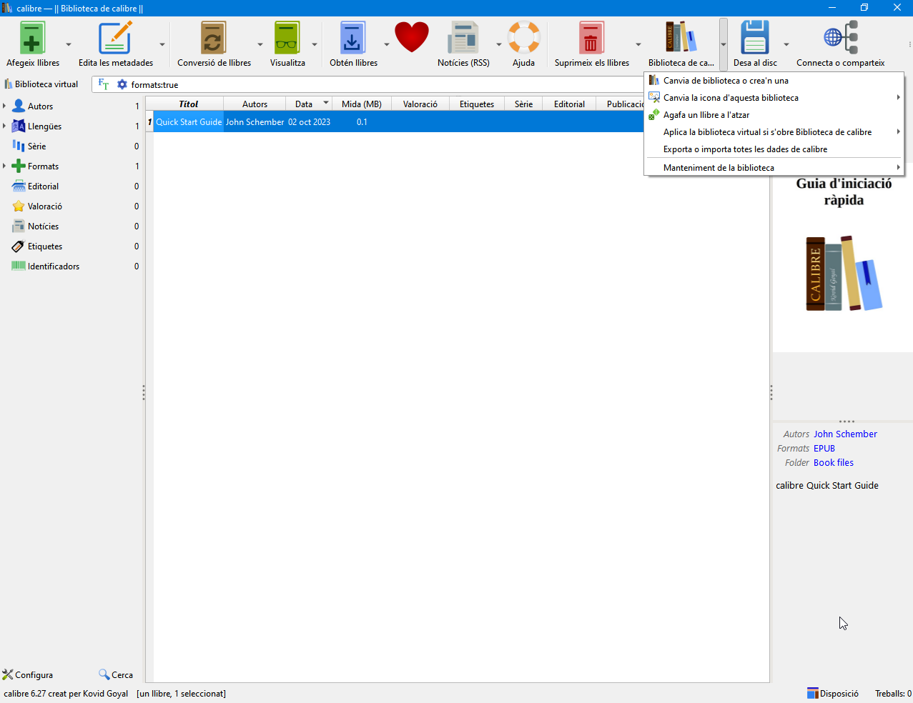This screenshot has height=703, width=913.
Task: Click Suprimeix els llibres trash icon
Action: (591, 39)
